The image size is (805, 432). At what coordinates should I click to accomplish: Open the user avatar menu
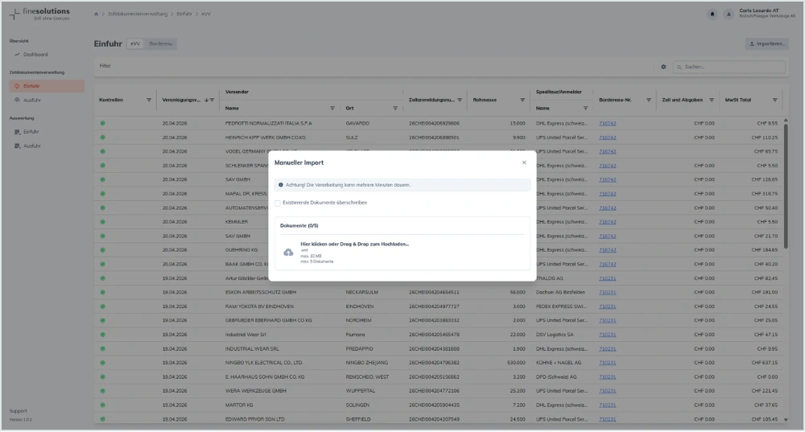(729, 14)
